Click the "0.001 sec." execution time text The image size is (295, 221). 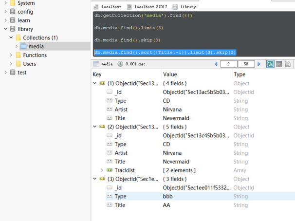(136, 64)
